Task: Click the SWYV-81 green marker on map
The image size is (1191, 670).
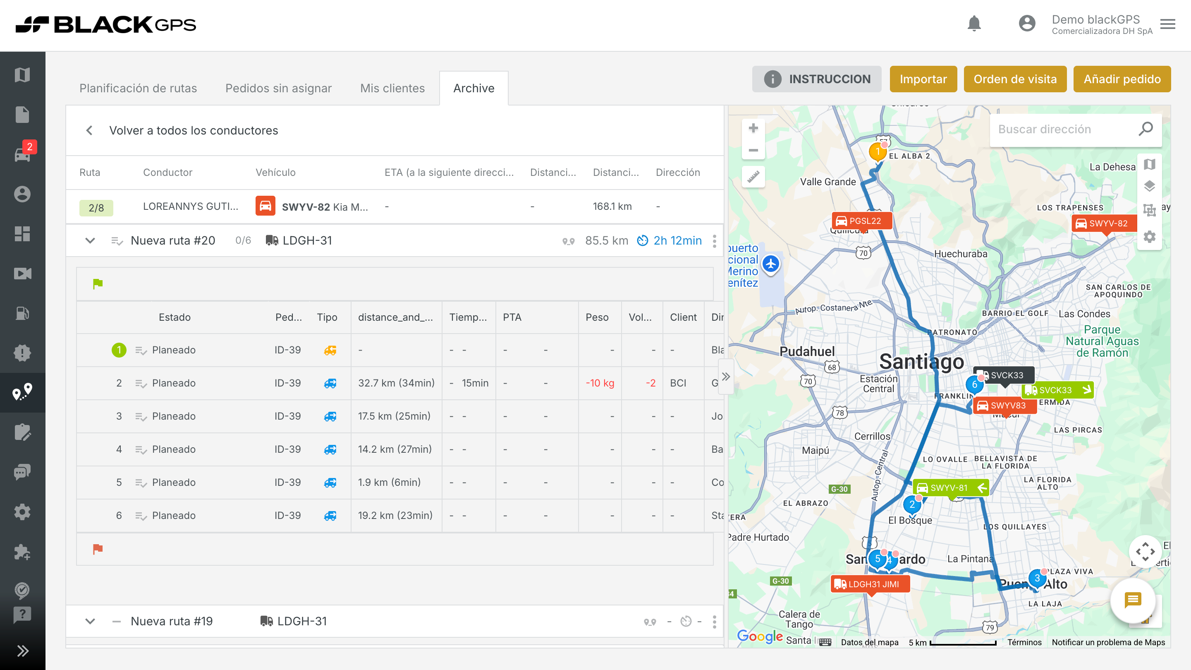Action: 951,487
